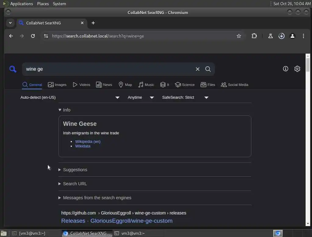Open the tab search dropdown
This screenshot has height=237, width=312.
[10, 23]
